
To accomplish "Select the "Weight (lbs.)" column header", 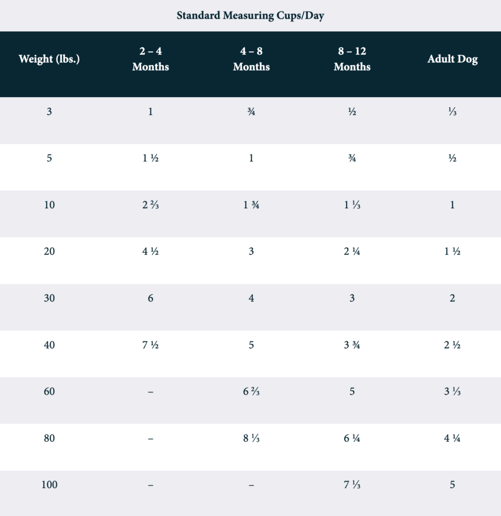I will coord(49,59).
